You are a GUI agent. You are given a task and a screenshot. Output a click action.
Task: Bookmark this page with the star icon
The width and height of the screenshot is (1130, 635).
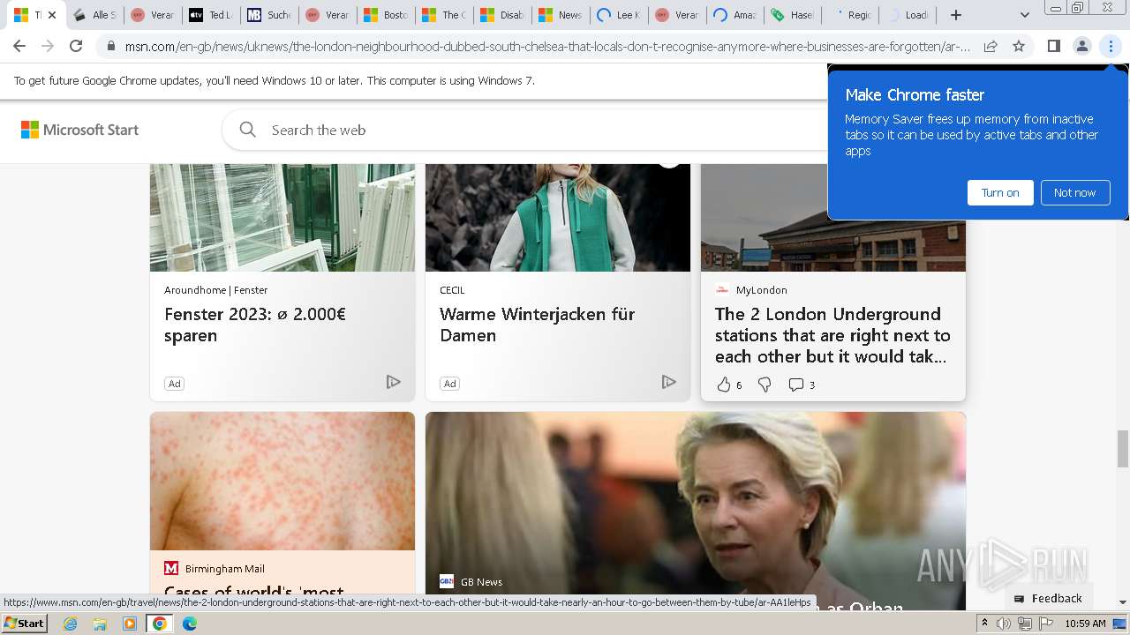1019,46
